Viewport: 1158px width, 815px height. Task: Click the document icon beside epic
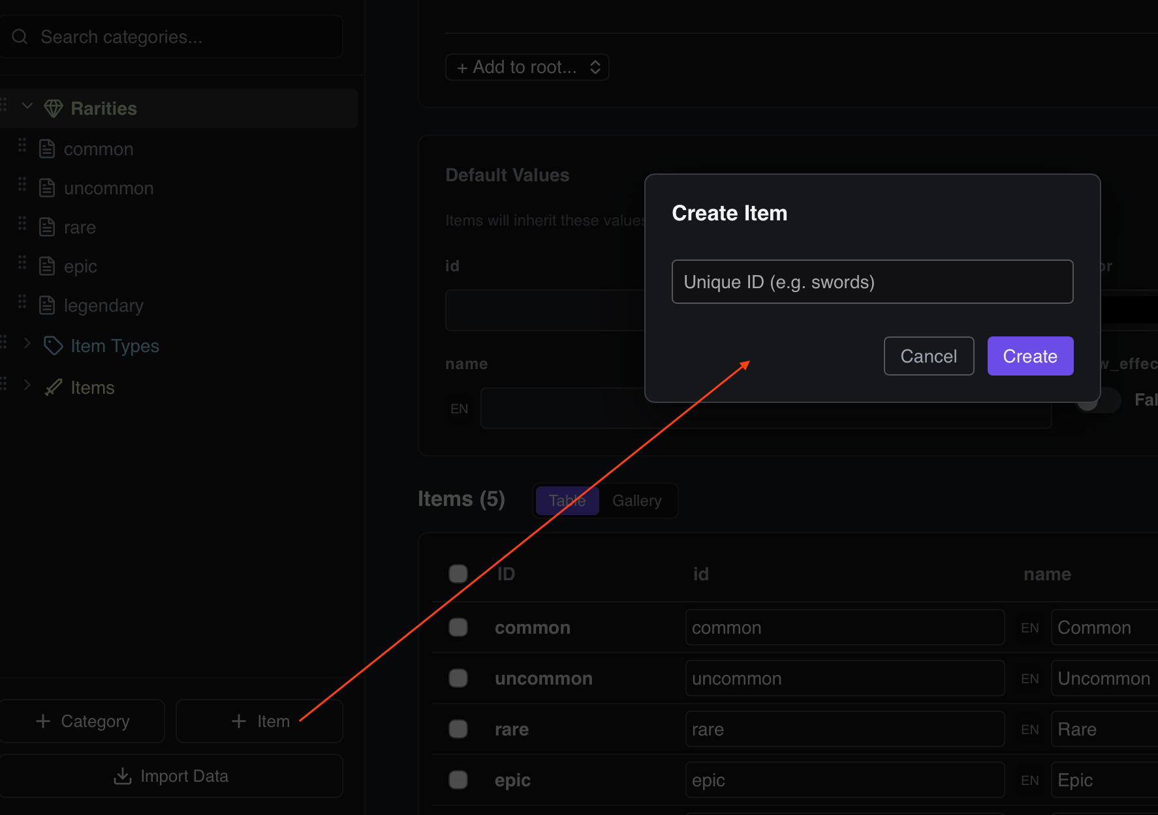click(47, 266)
